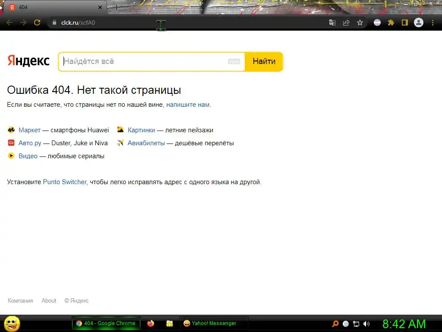The width and height of the screenshot is (442, 332).
Task: Share this page icon in address bar
Action: (x=346, y=22)
